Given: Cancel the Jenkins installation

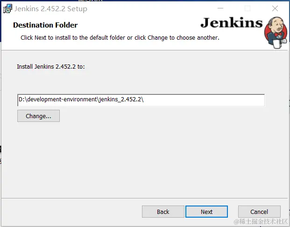Looking at the screenshot, I should pos(259,212).
